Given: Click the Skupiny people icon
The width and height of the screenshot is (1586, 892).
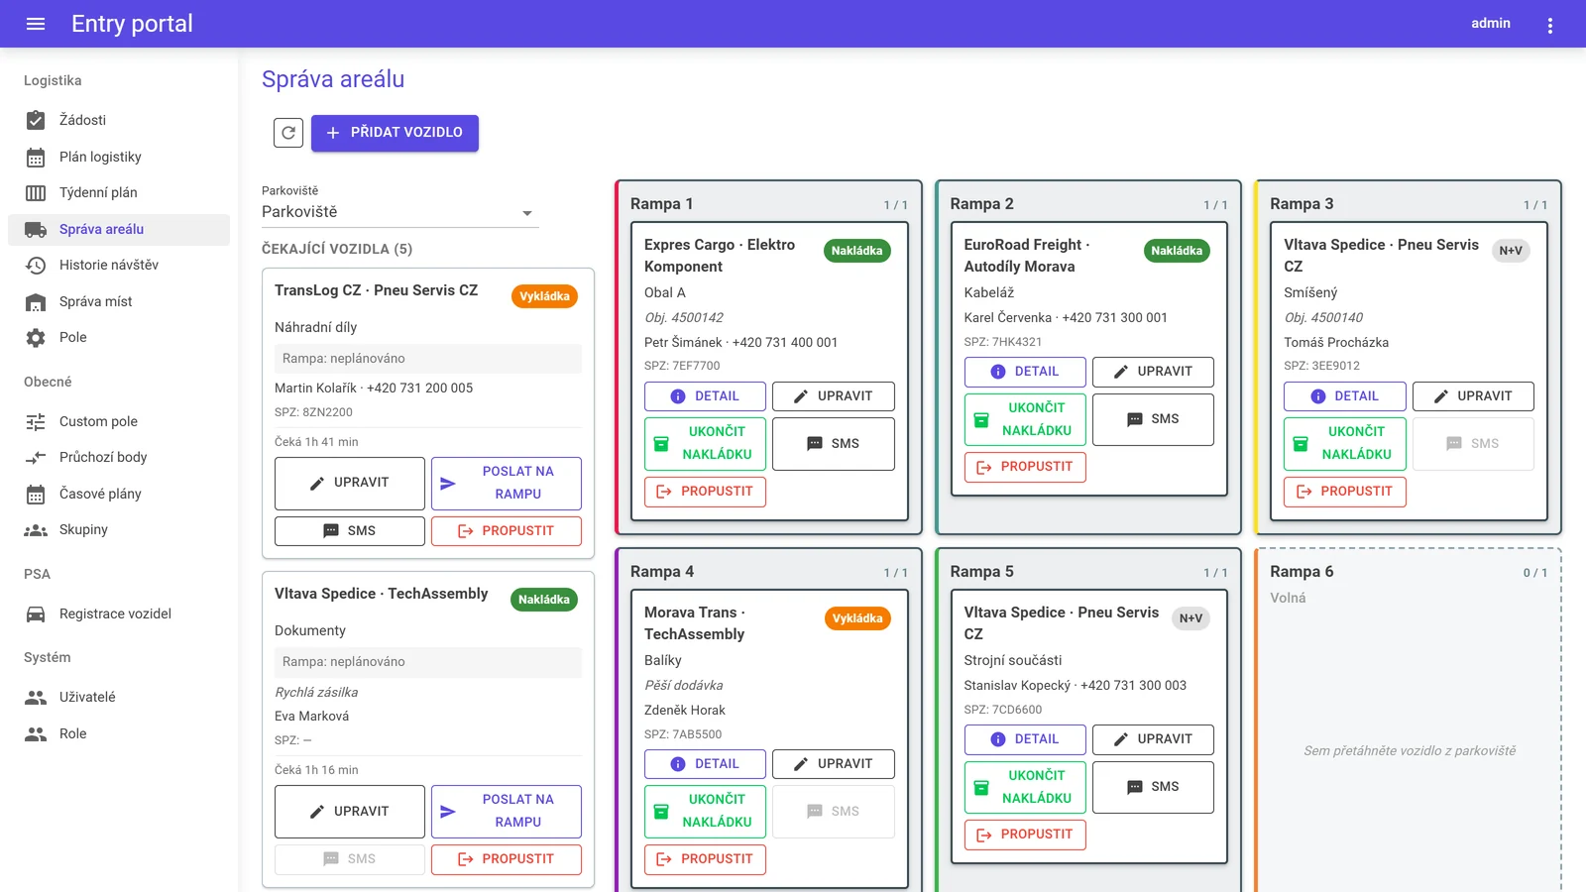Looking at the screenshot, I should [x=36, y=529].
